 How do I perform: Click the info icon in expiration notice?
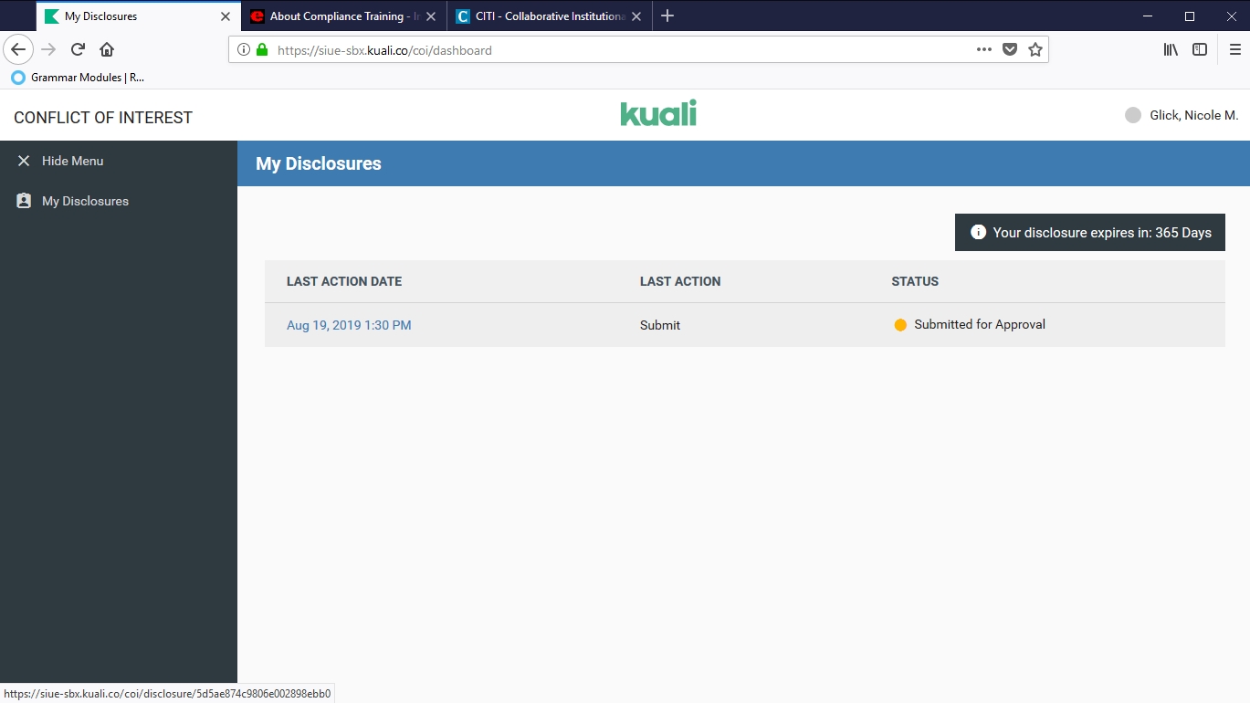coord(978,233)
